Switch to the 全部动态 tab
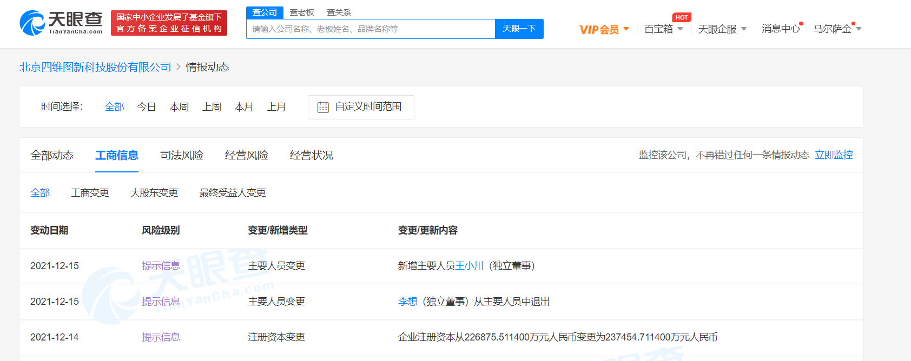 tap(52, 155)
